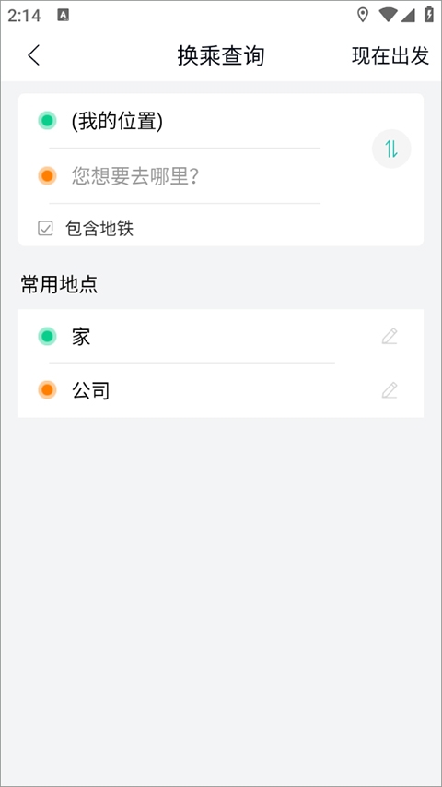
Task: Tap the green dot beside 我的位置
Action: pos(47,121)
